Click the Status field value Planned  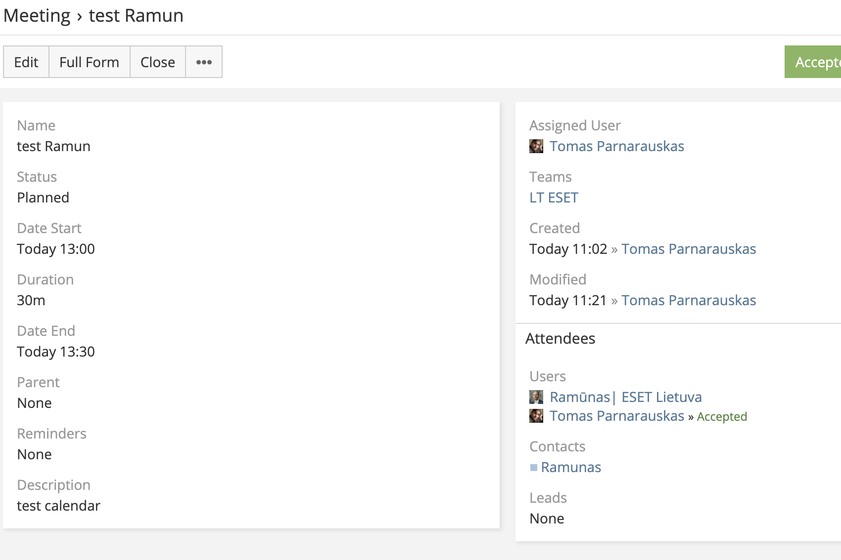tap(43, 198)
